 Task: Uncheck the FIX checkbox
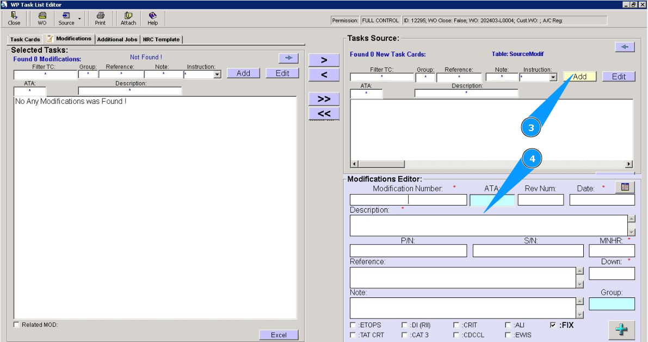[553, 325]
